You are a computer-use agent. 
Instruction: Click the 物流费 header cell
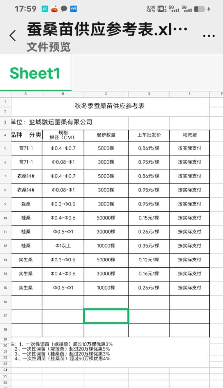190,135
